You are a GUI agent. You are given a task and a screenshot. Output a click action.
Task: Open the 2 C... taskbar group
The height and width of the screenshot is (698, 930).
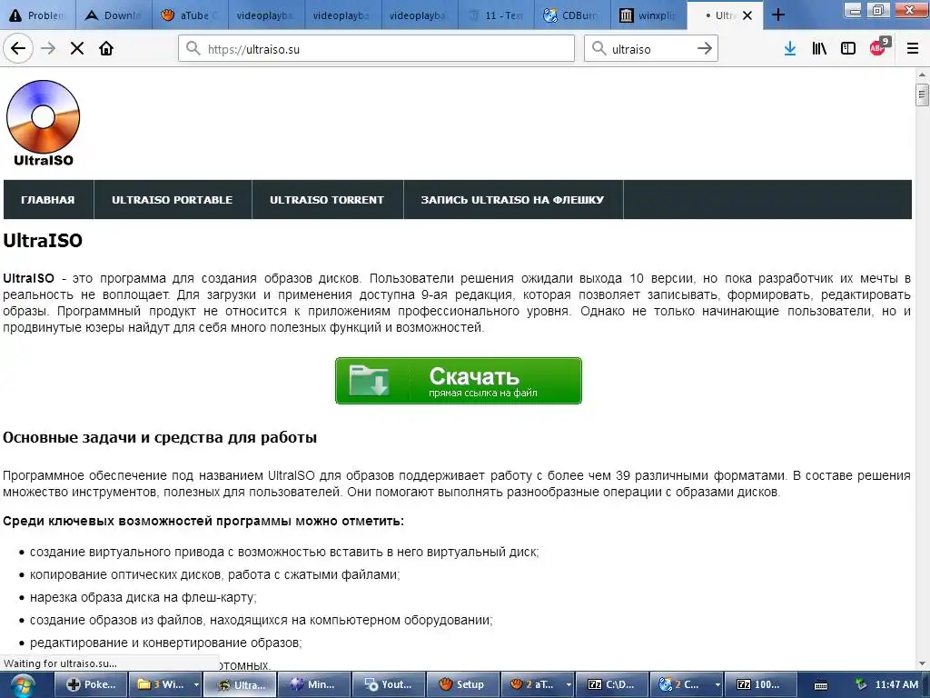click(681, 685)
